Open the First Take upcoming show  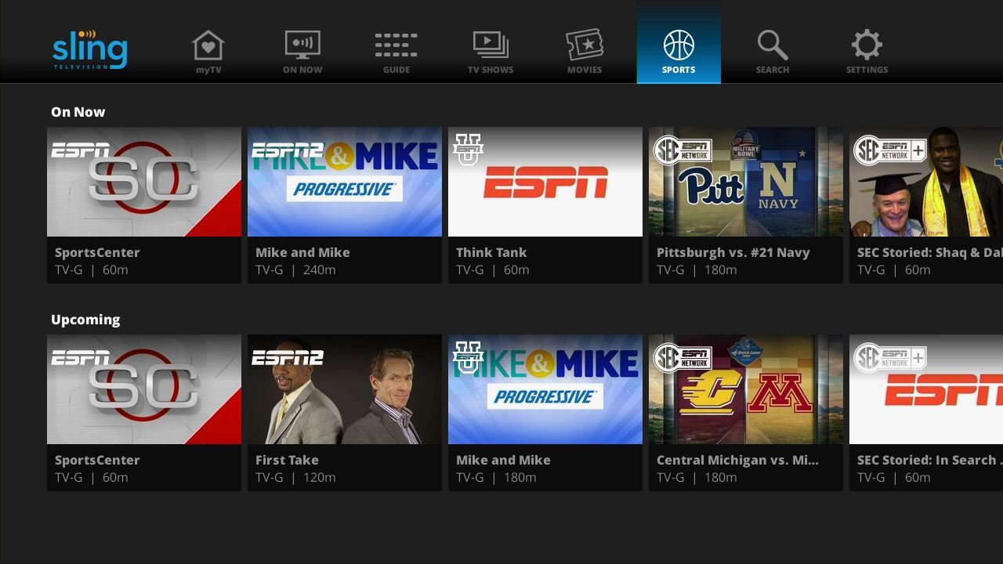pyautogui.click(x=345, y=389)
